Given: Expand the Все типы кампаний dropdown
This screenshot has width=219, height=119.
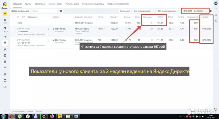Looking at the screenshot, I should click(144, 11).
